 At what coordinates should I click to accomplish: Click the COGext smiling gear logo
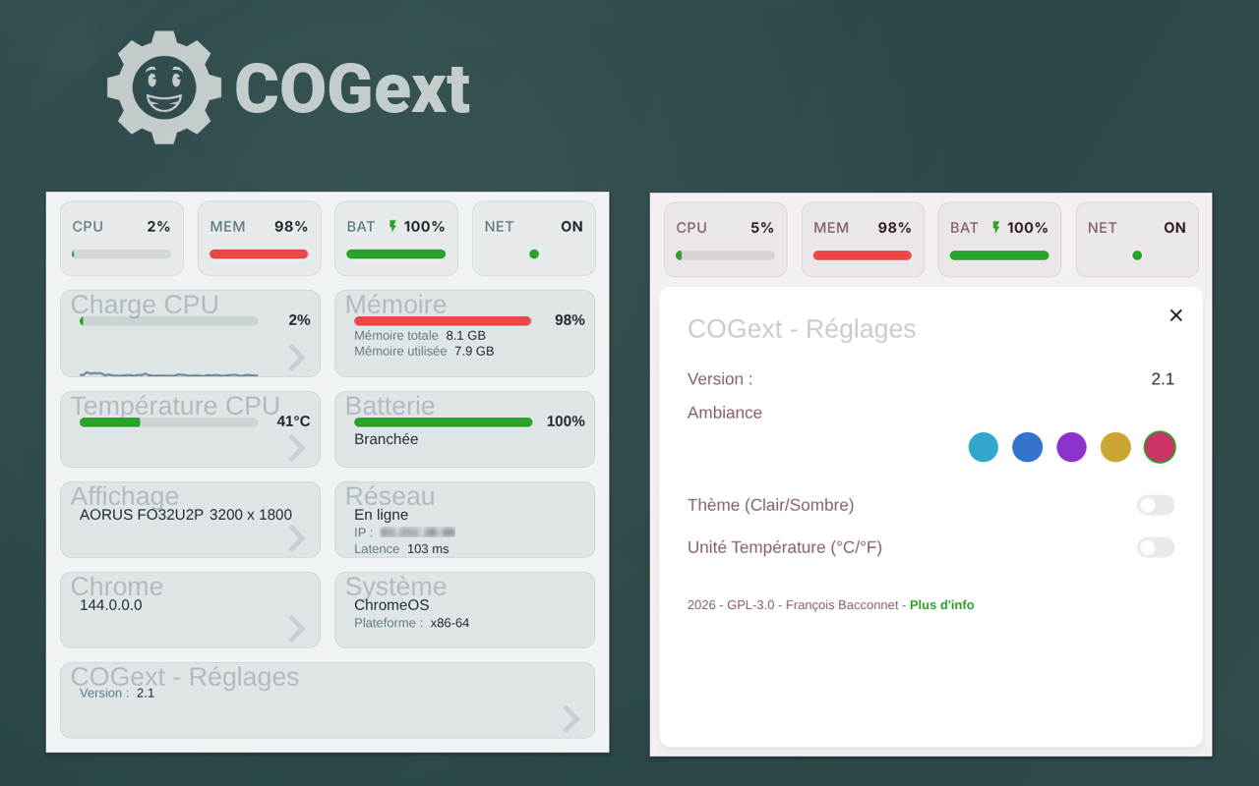164,87
